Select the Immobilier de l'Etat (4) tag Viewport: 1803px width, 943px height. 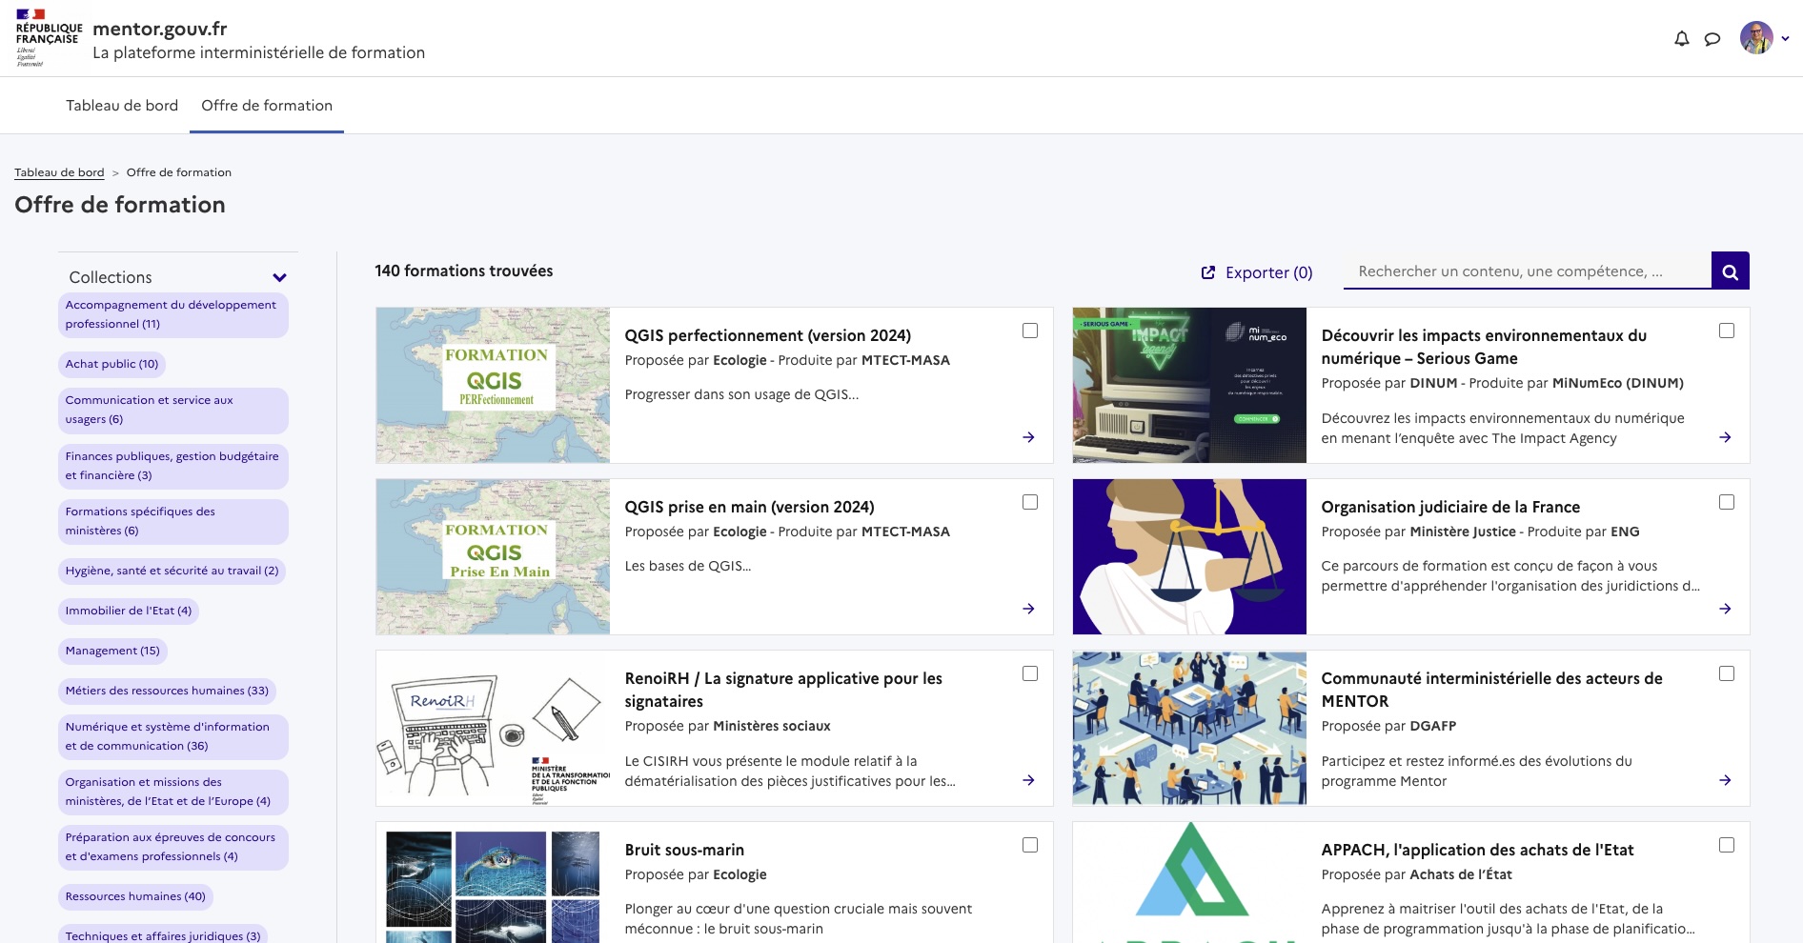[129, 611]
